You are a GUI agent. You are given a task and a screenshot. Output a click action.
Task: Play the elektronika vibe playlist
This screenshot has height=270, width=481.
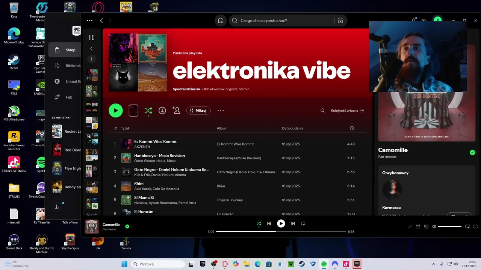tap(116, 111)
